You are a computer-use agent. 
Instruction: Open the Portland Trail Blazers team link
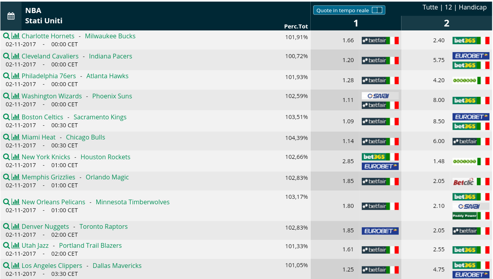pos(90,245)
